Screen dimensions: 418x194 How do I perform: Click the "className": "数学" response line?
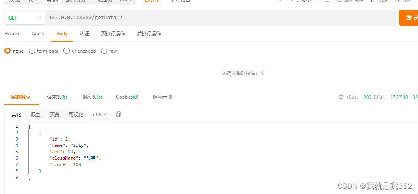pos(75,158)
